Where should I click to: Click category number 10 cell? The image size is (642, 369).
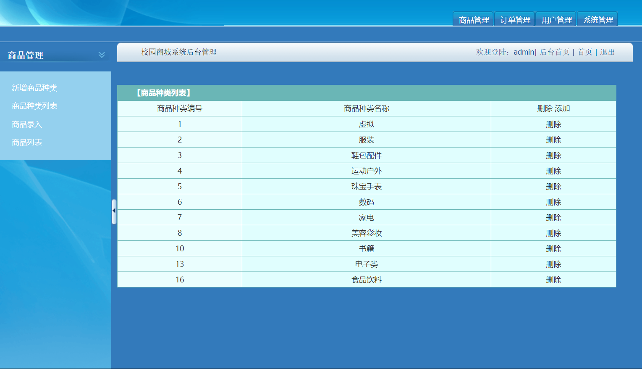(x=180, y=249)
